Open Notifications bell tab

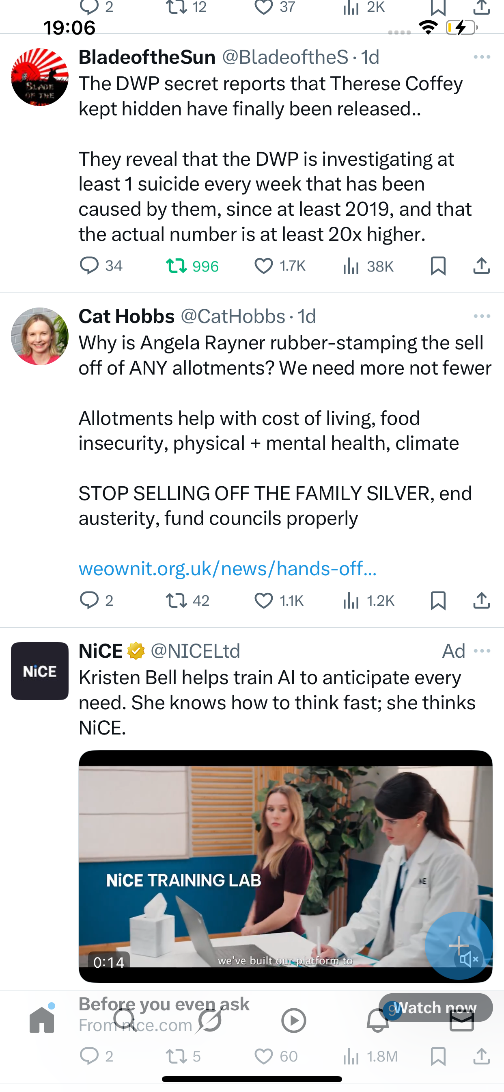(x=378, y=1020)
